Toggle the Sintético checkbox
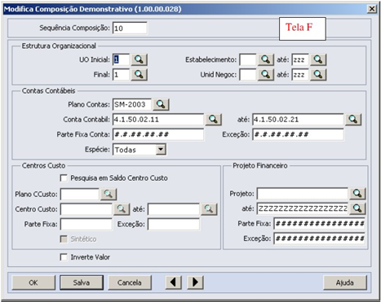The width and height of the screenshot is (381, 302). [x=64, y=239]
